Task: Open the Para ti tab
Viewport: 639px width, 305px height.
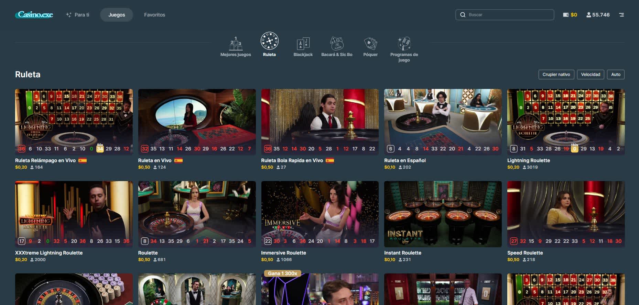Action: point(78,15)
